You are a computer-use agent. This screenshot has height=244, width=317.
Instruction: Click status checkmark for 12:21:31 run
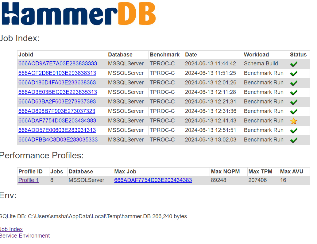pyautogui.click(x=294, y=102)
